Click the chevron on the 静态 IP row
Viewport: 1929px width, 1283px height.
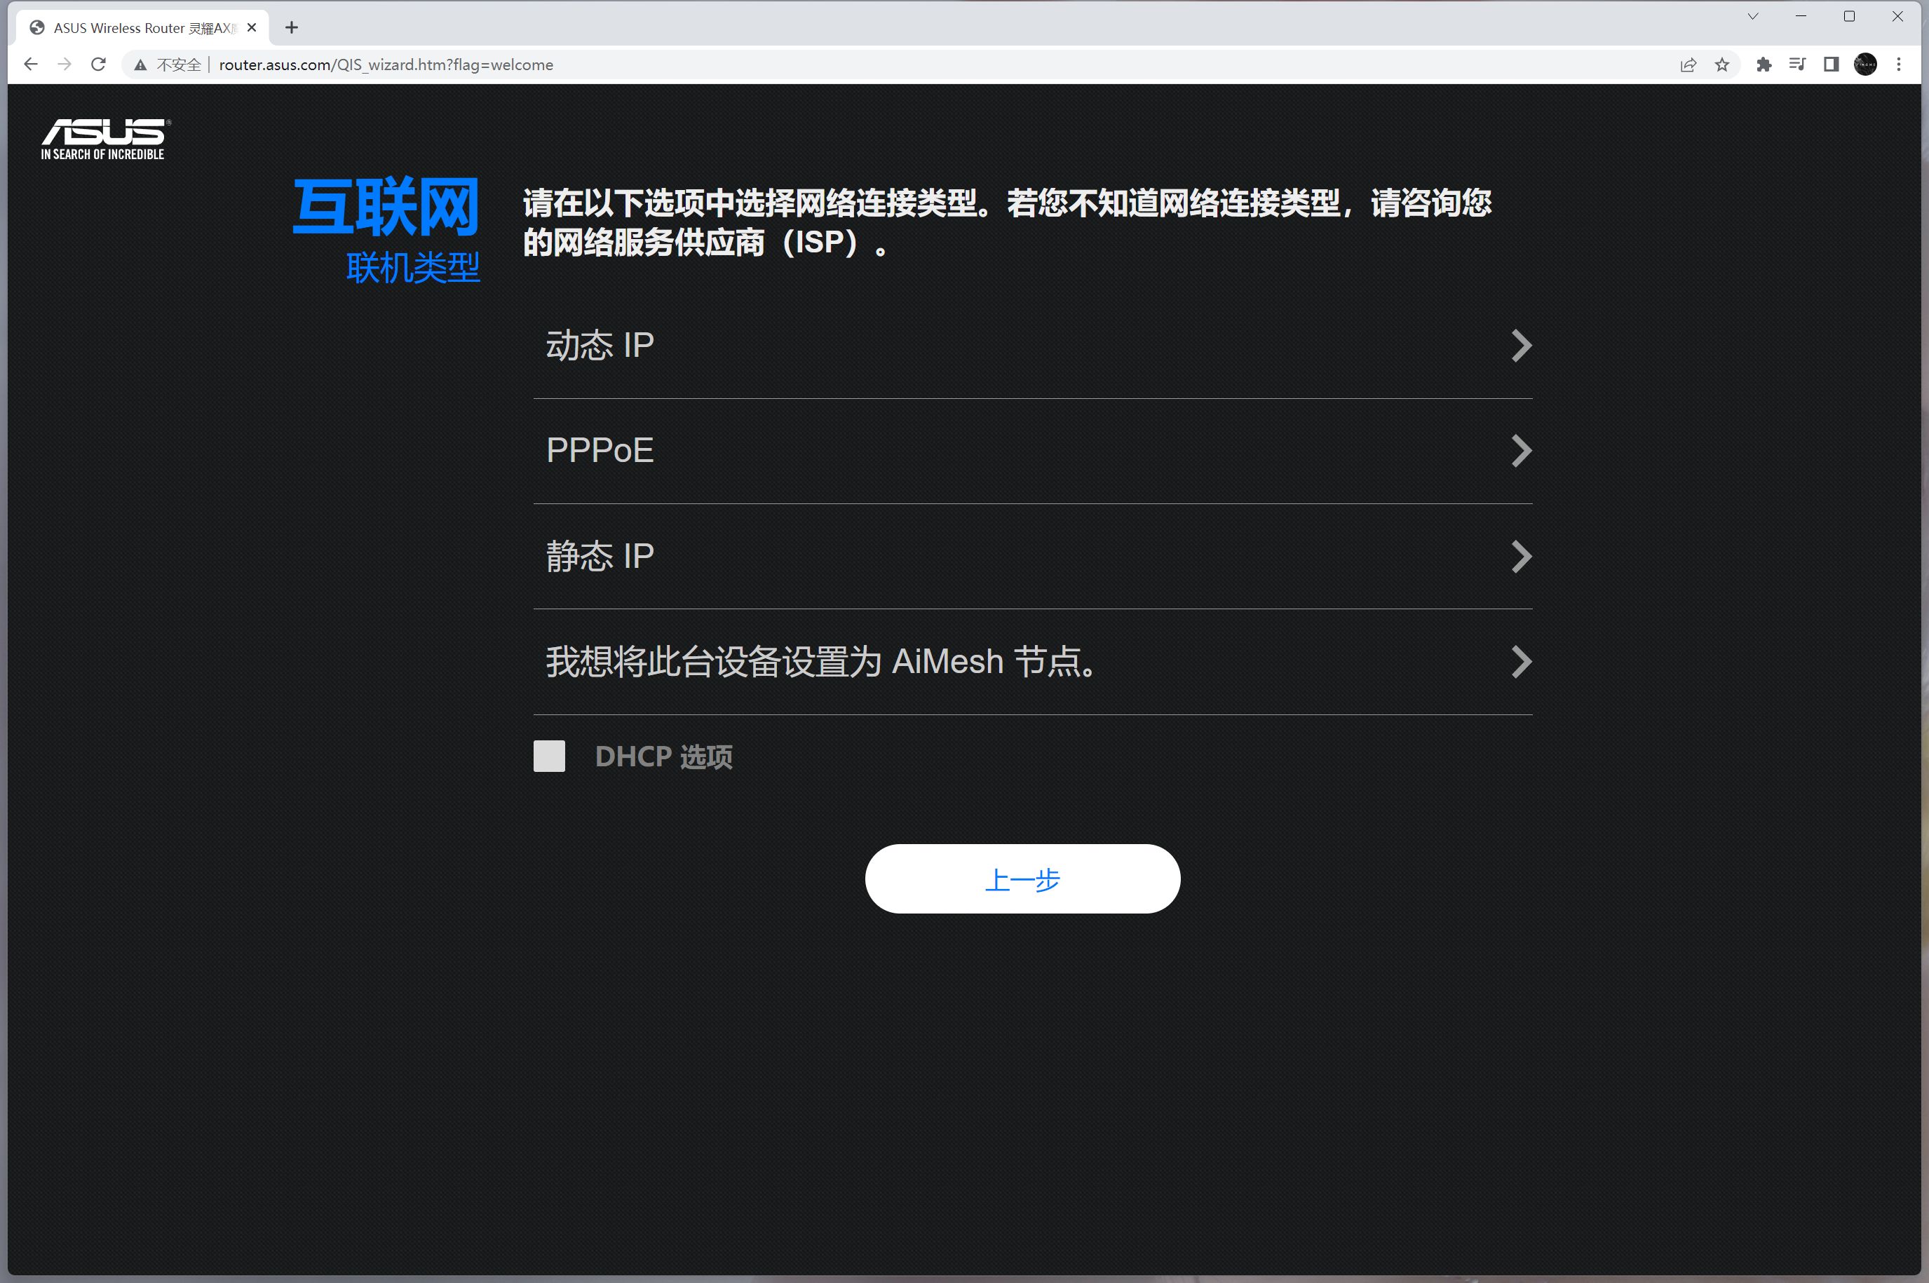pyautogui.click(x=1522, y=557)
